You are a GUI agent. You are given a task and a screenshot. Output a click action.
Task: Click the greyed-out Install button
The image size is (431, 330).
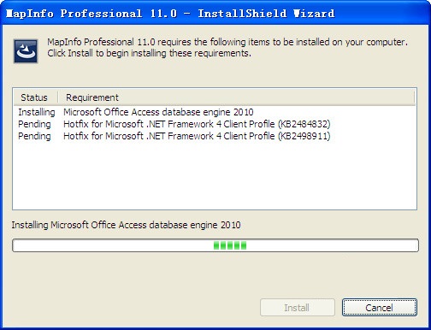298,308
